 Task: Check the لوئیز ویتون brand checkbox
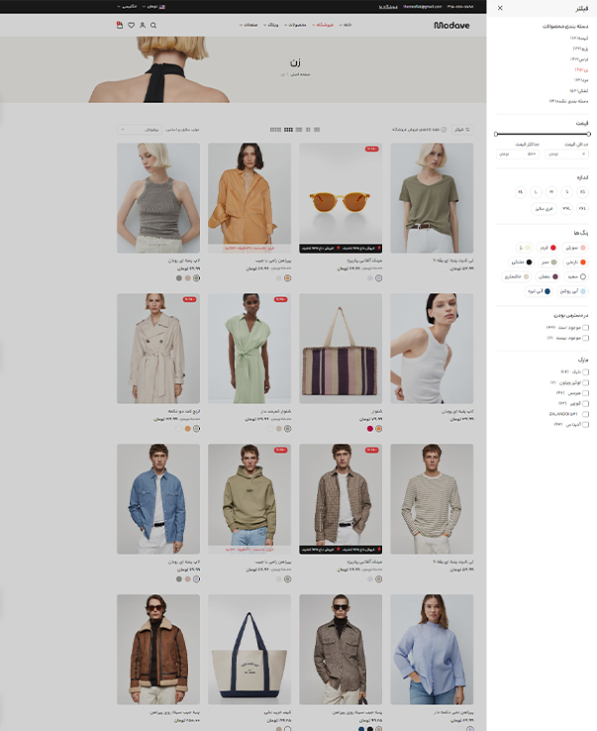[586, 382]
